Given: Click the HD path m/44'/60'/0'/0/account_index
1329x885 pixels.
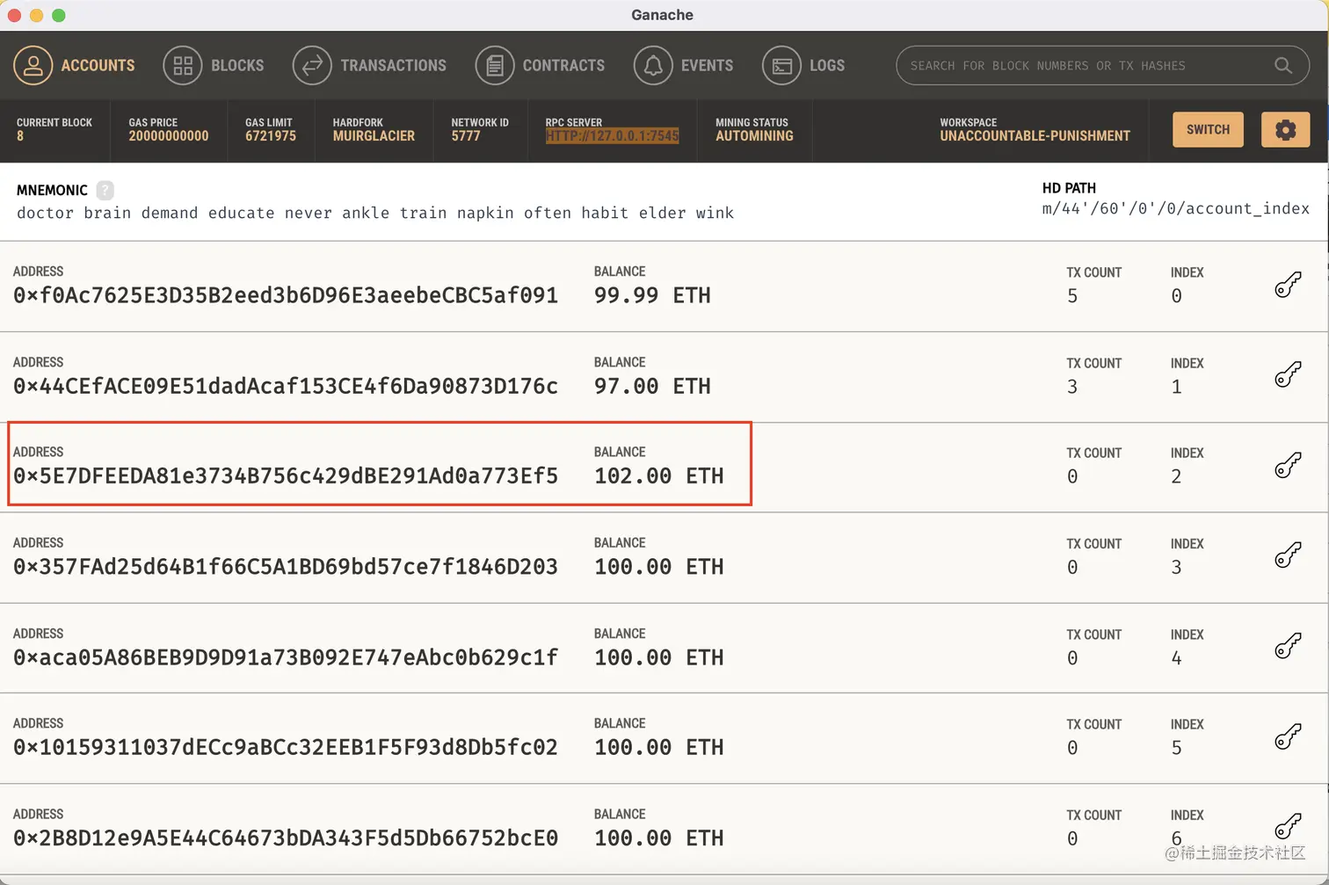Looking at the screenshot, I should [1175, 208].
